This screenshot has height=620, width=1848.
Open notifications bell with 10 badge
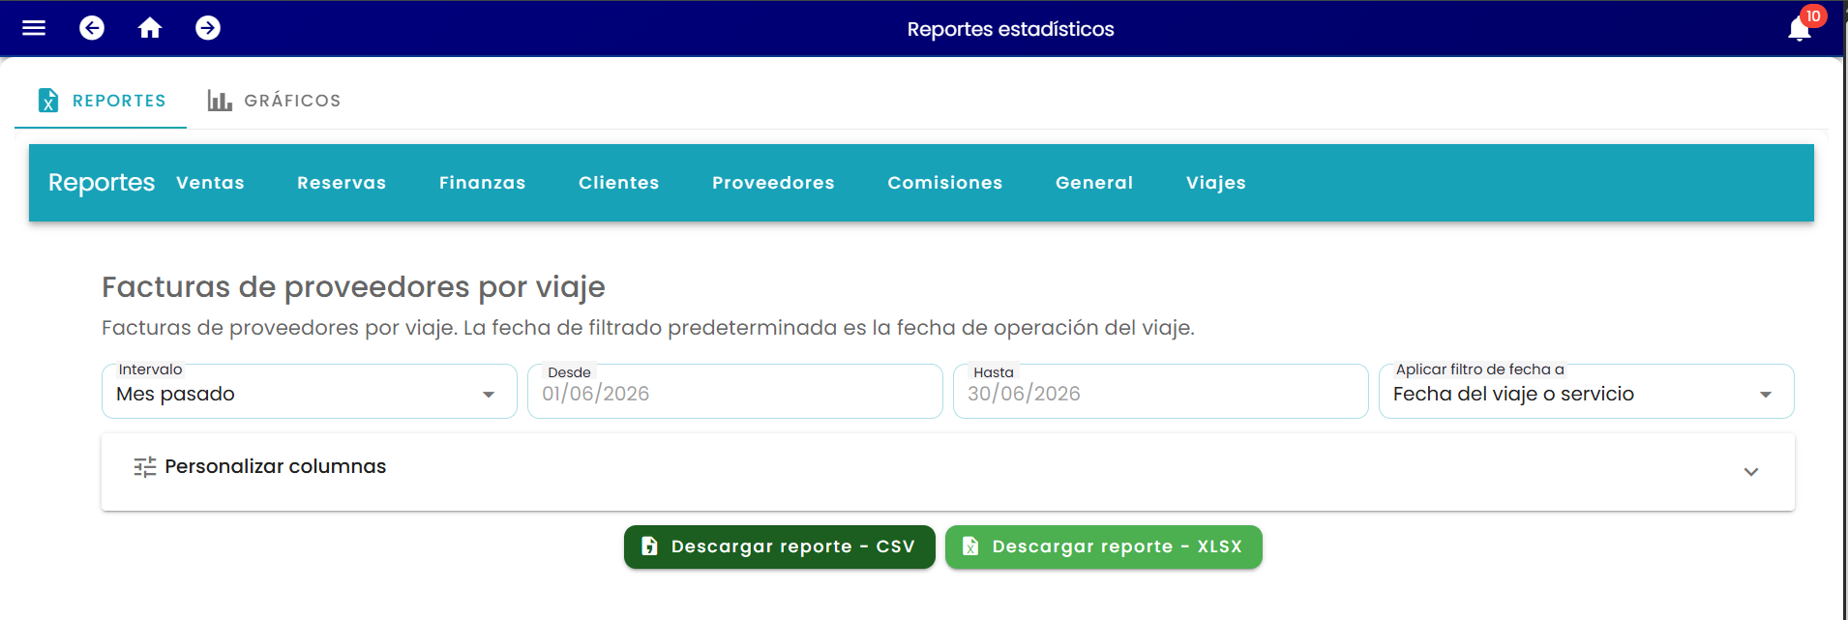[1800, 28]
